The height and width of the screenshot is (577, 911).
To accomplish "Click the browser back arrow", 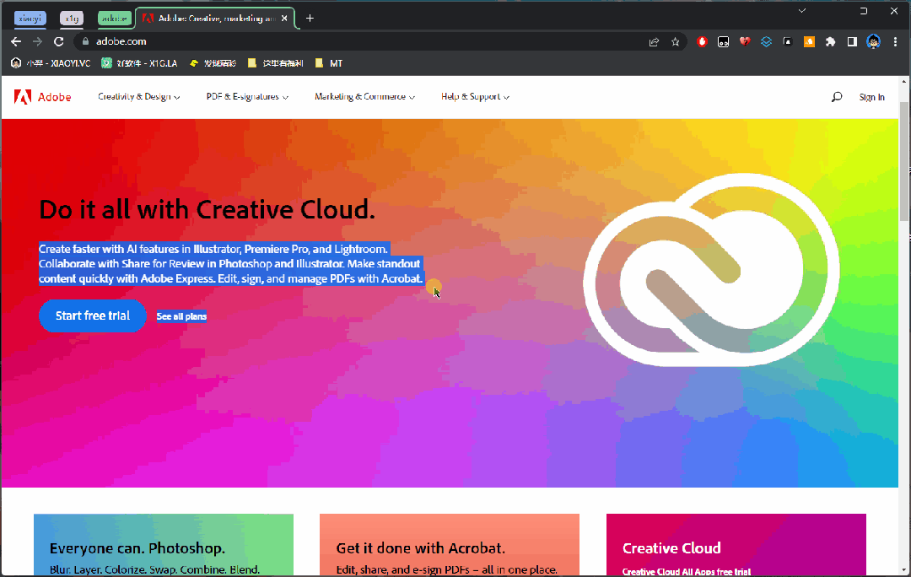I will pos(16,41).
